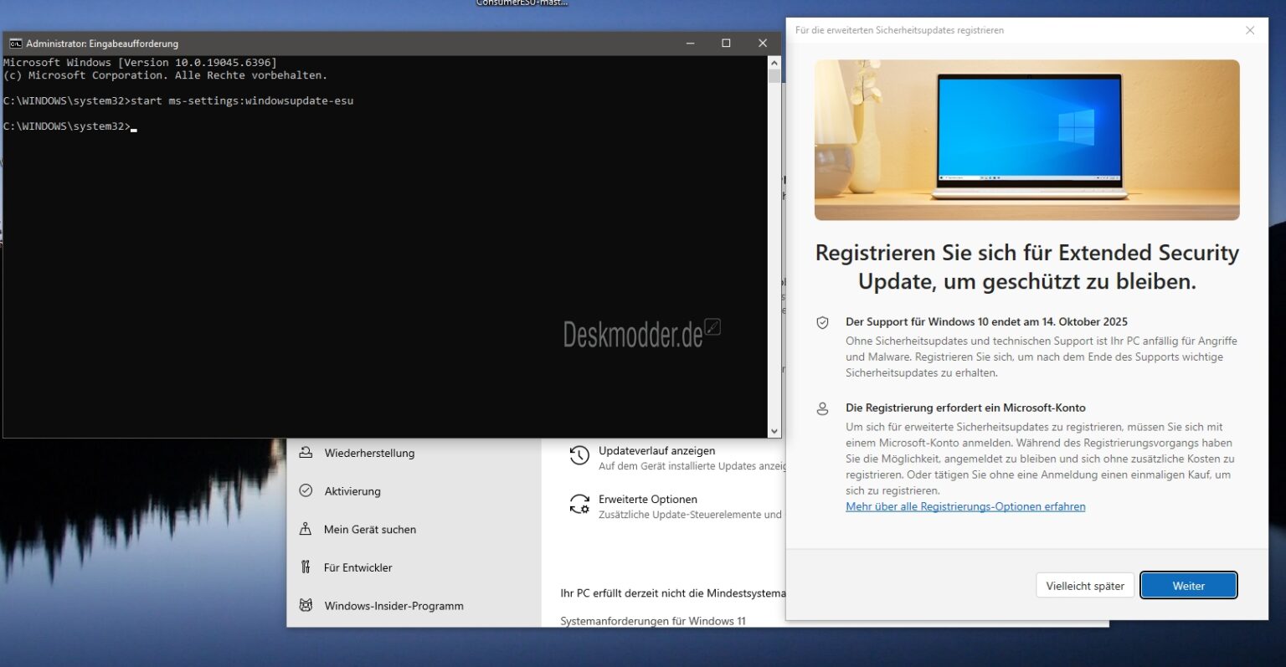Choose Vielleicht später to postpone registration
Screen dimensions: 1286x667
coord(1084,585)
